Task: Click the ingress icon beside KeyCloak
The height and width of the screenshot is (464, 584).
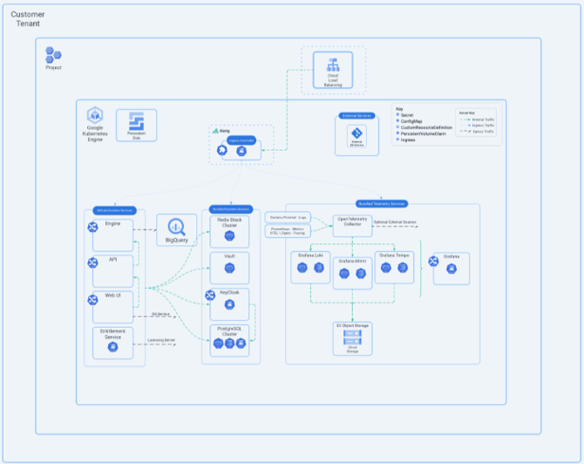Action: coord(210,296)
